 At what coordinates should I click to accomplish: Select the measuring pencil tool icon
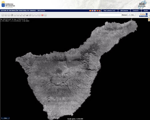click(x=21, y=15)
